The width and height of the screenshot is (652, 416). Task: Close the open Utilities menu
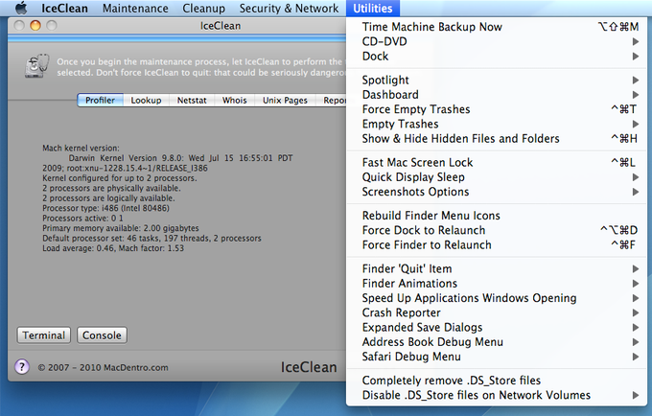click(x=373, y=9)
